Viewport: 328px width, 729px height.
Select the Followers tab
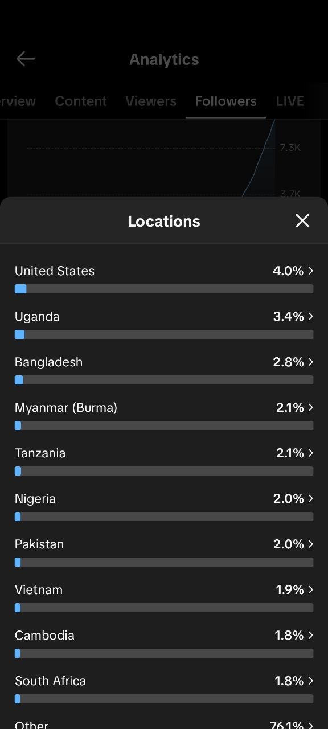click(x=225, y=101)
